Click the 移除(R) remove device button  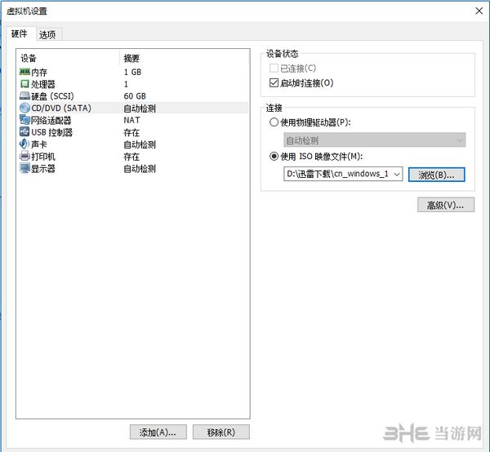[x=221, y=432]
